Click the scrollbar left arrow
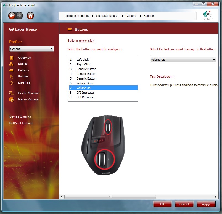222x214 pixels. (62, 197)
